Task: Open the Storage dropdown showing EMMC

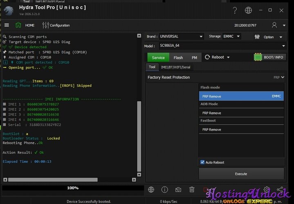Action: (231, 37)
